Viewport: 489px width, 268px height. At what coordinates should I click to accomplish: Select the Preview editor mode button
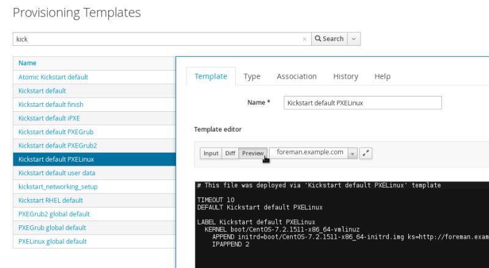pos(253,153)
